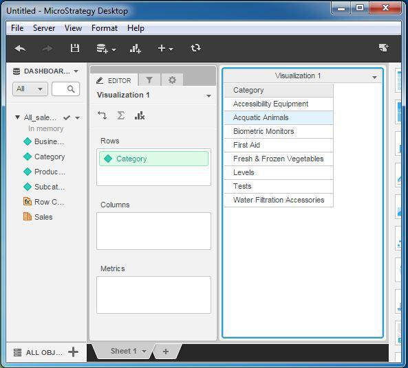Open the Format menu

[105, 28]
